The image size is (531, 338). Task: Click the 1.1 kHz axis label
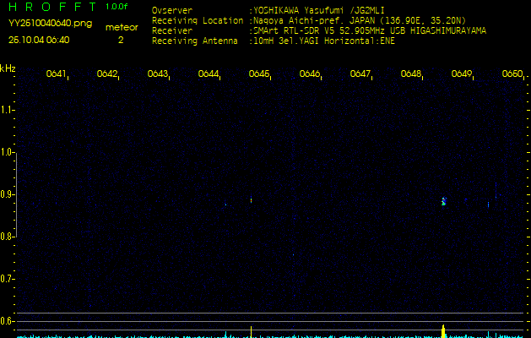pyautogui.click(x=7, y=110)
